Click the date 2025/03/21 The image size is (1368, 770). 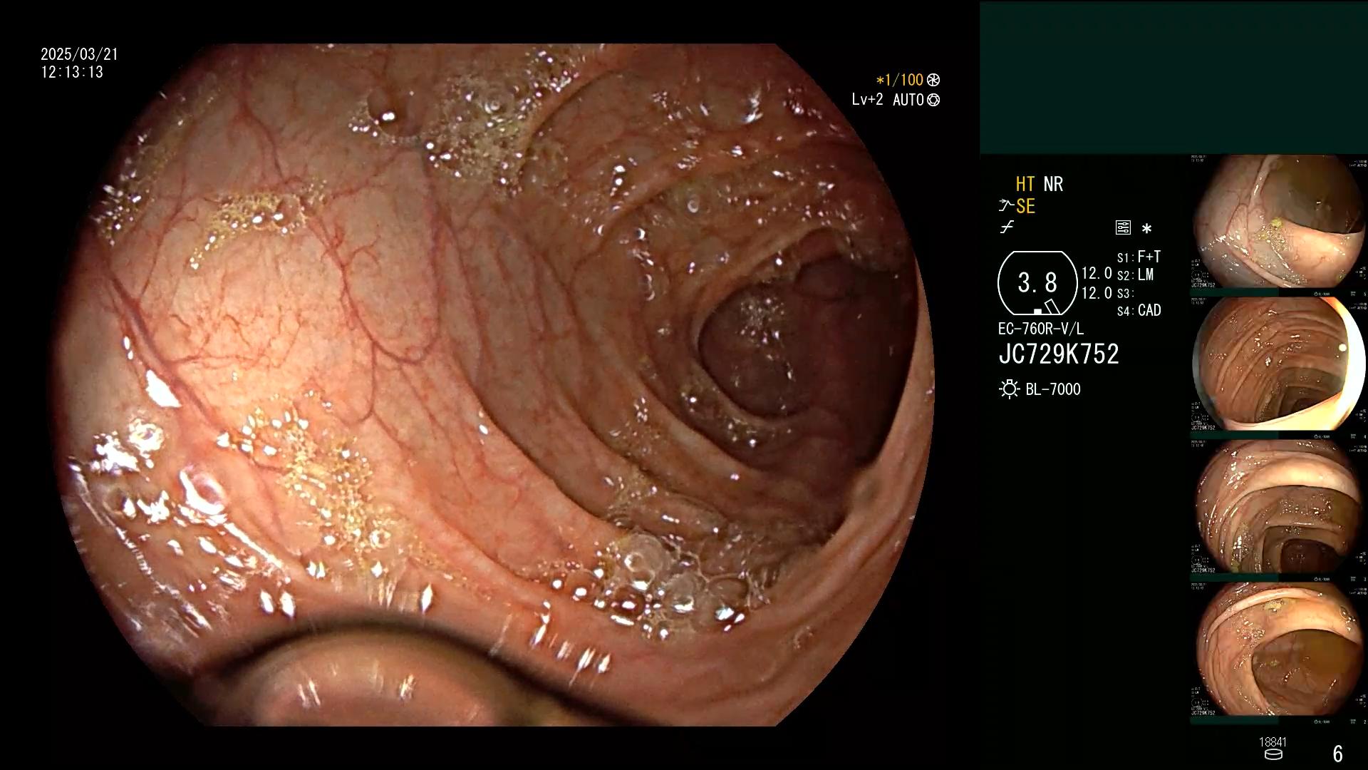coord(79,54)
